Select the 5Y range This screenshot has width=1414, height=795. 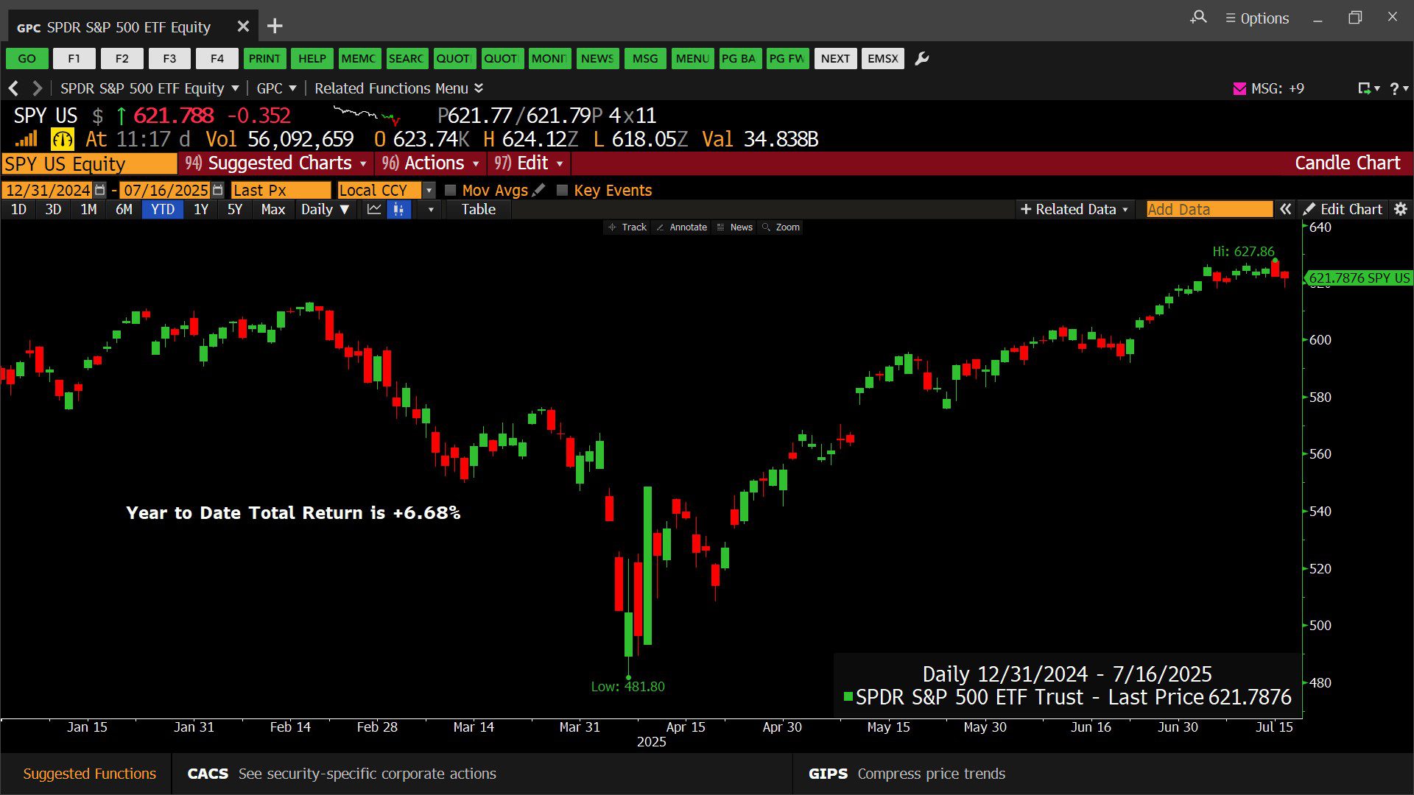coord(235,210)
